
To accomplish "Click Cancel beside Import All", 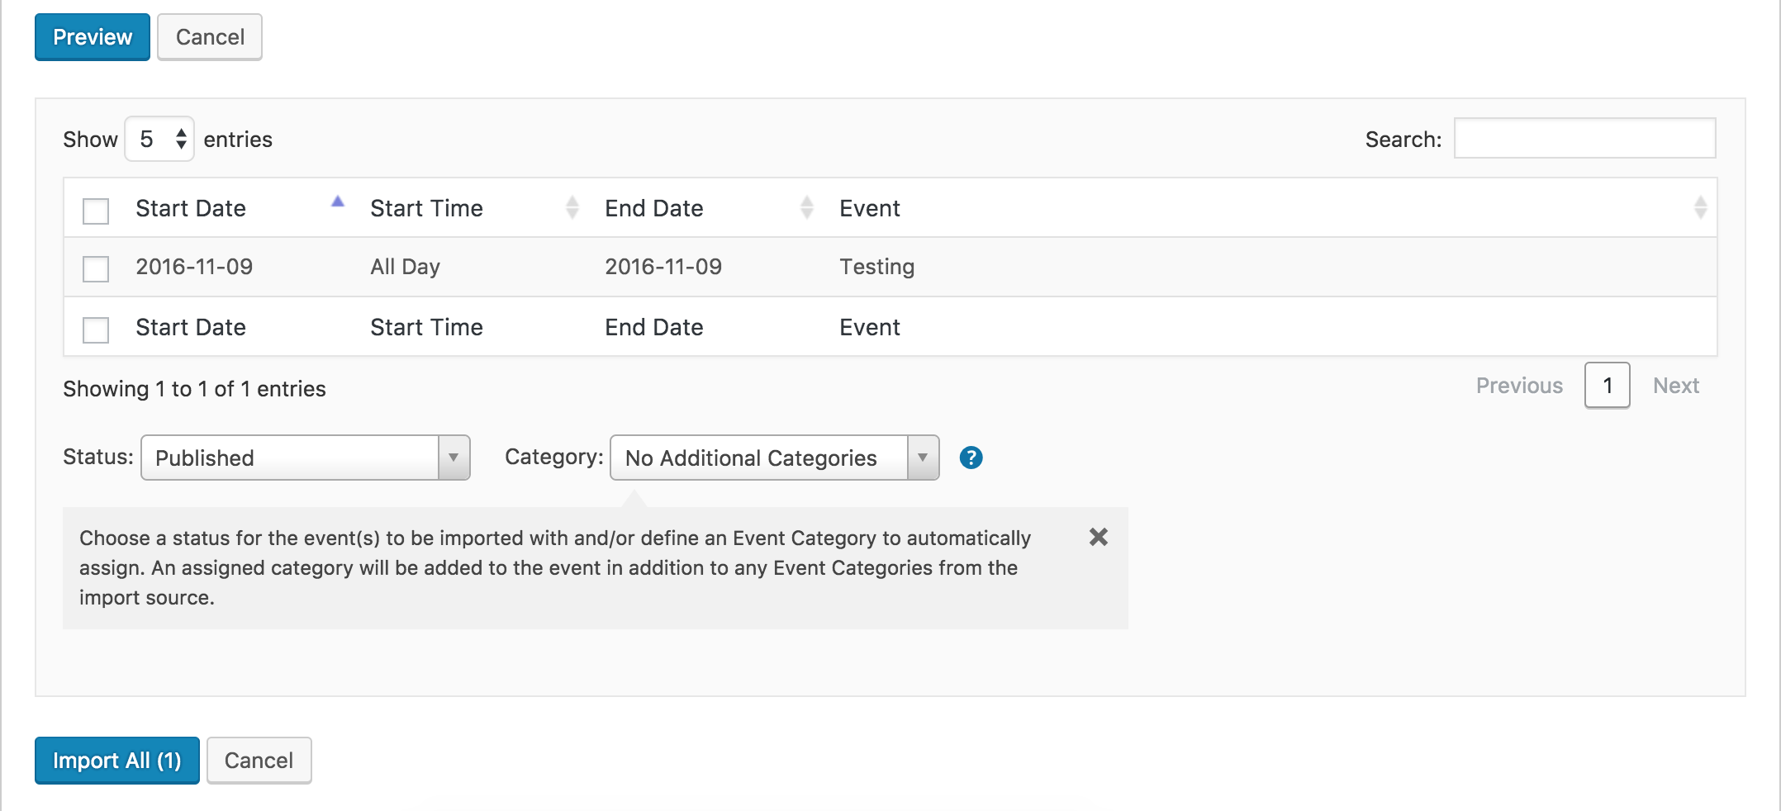I will 259,761.
